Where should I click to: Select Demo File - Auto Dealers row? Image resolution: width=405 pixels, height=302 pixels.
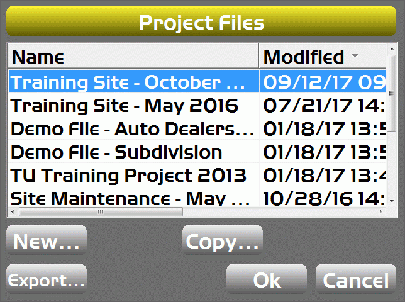click(197, 128)
